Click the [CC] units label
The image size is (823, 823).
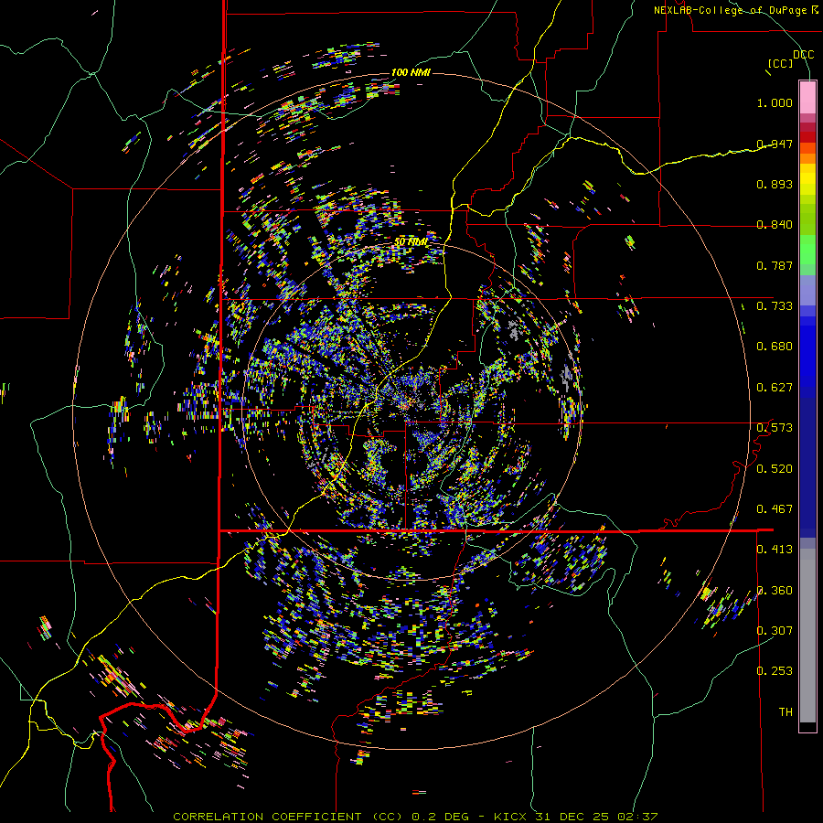[x=780, y=63]
